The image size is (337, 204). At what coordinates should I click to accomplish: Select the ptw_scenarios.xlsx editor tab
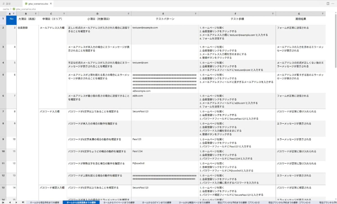coord(39,3)
